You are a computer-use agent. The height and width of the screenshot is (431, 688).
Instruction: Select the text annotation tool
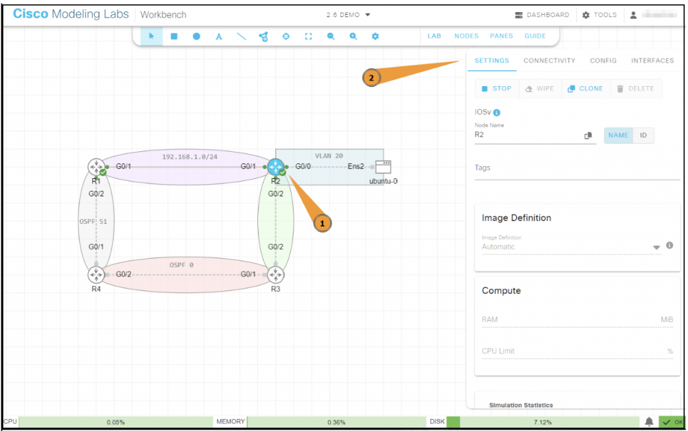pyautogui.click(x=219, y=36)
